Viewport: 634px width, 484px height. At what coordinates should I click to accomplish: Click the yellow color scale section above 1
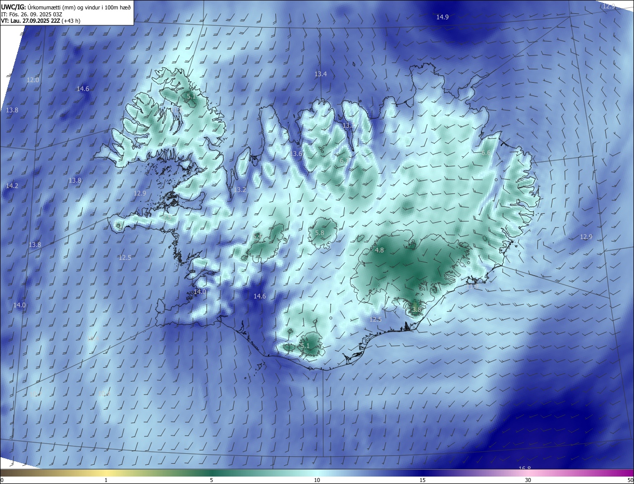click(106, 473)
